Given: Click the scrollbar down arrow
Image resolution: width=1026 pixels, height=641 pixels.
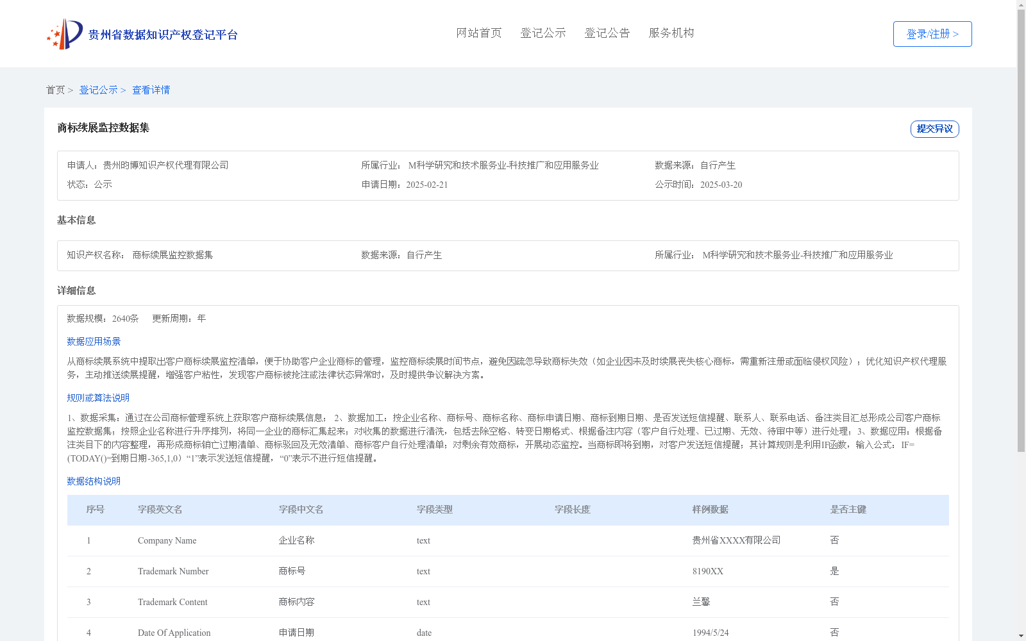Looking at the screenshot, I should (x=1021, y=636).
